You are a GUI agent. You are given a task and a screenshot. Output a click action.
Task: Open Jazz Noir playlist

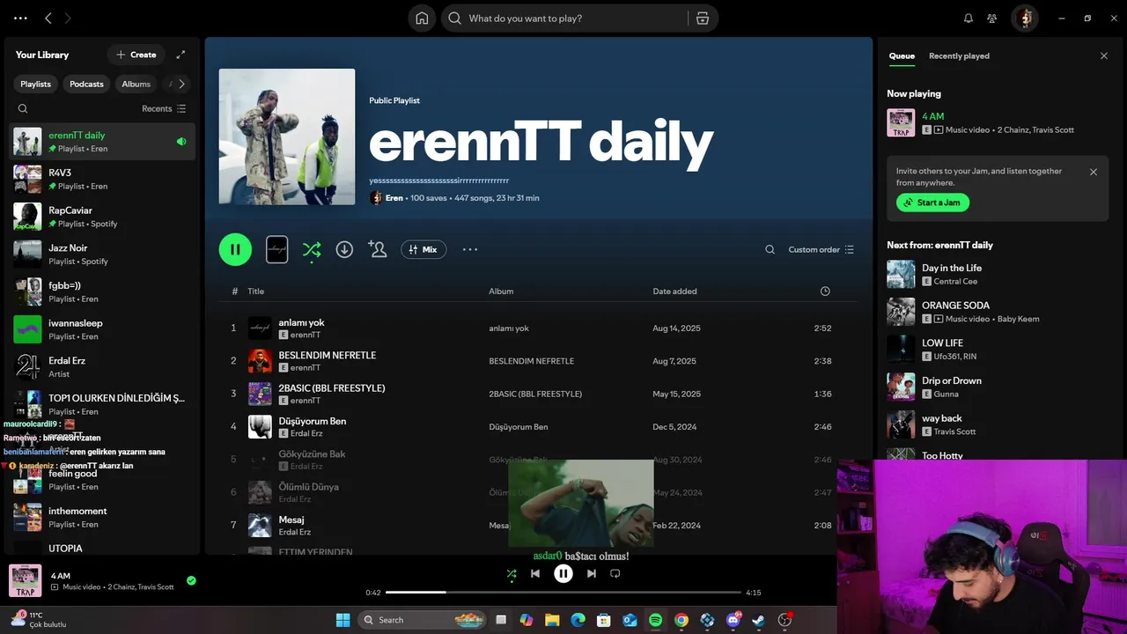click(102, 254)
